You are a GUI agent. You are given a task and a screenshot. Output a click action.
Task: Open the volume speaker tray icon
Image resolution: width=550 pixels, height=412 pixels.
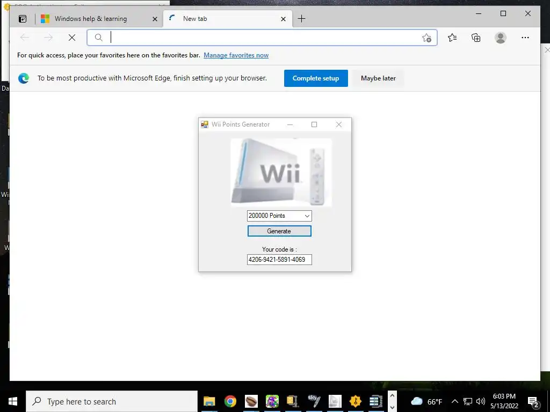click(481, 401)
